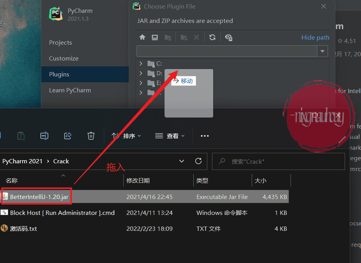Expand the D: drive node
This screenshot has width=361, height=263.
pyautogui.click(x=141, y=73)
